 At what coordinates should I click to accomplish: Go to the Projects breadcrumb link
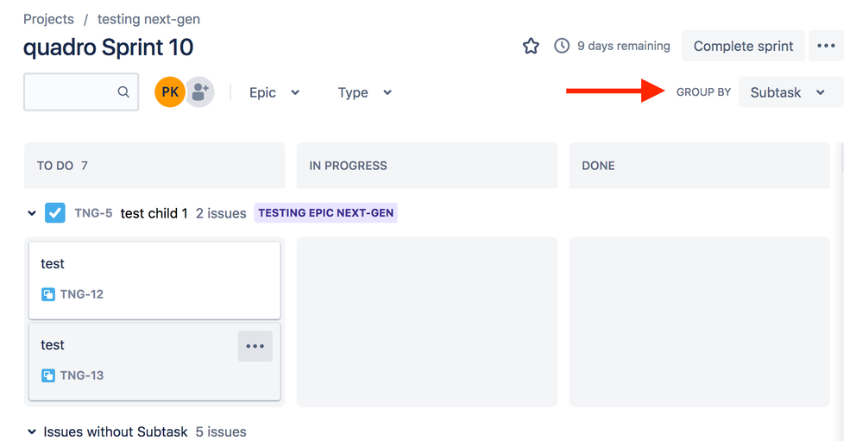click(x=48, y=19)
